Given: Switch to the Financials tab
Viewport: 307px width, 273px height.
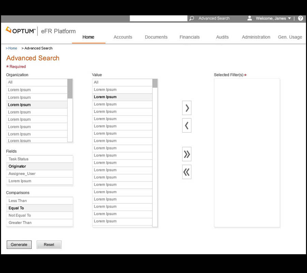Looking at the screenshot, I should coord(190,37).
